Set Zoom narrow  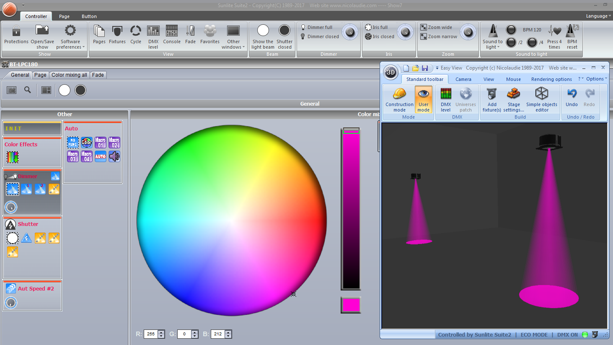(439, 36)
